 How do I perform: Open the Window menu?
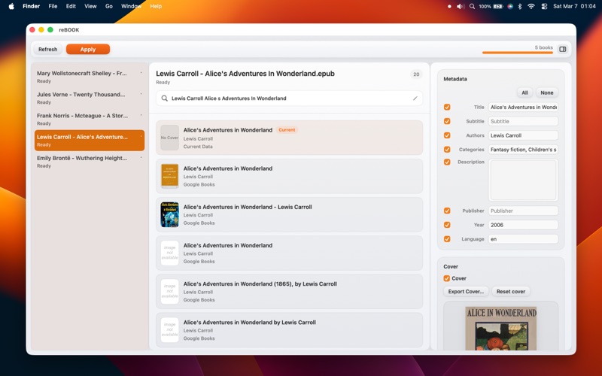[131, 6]
